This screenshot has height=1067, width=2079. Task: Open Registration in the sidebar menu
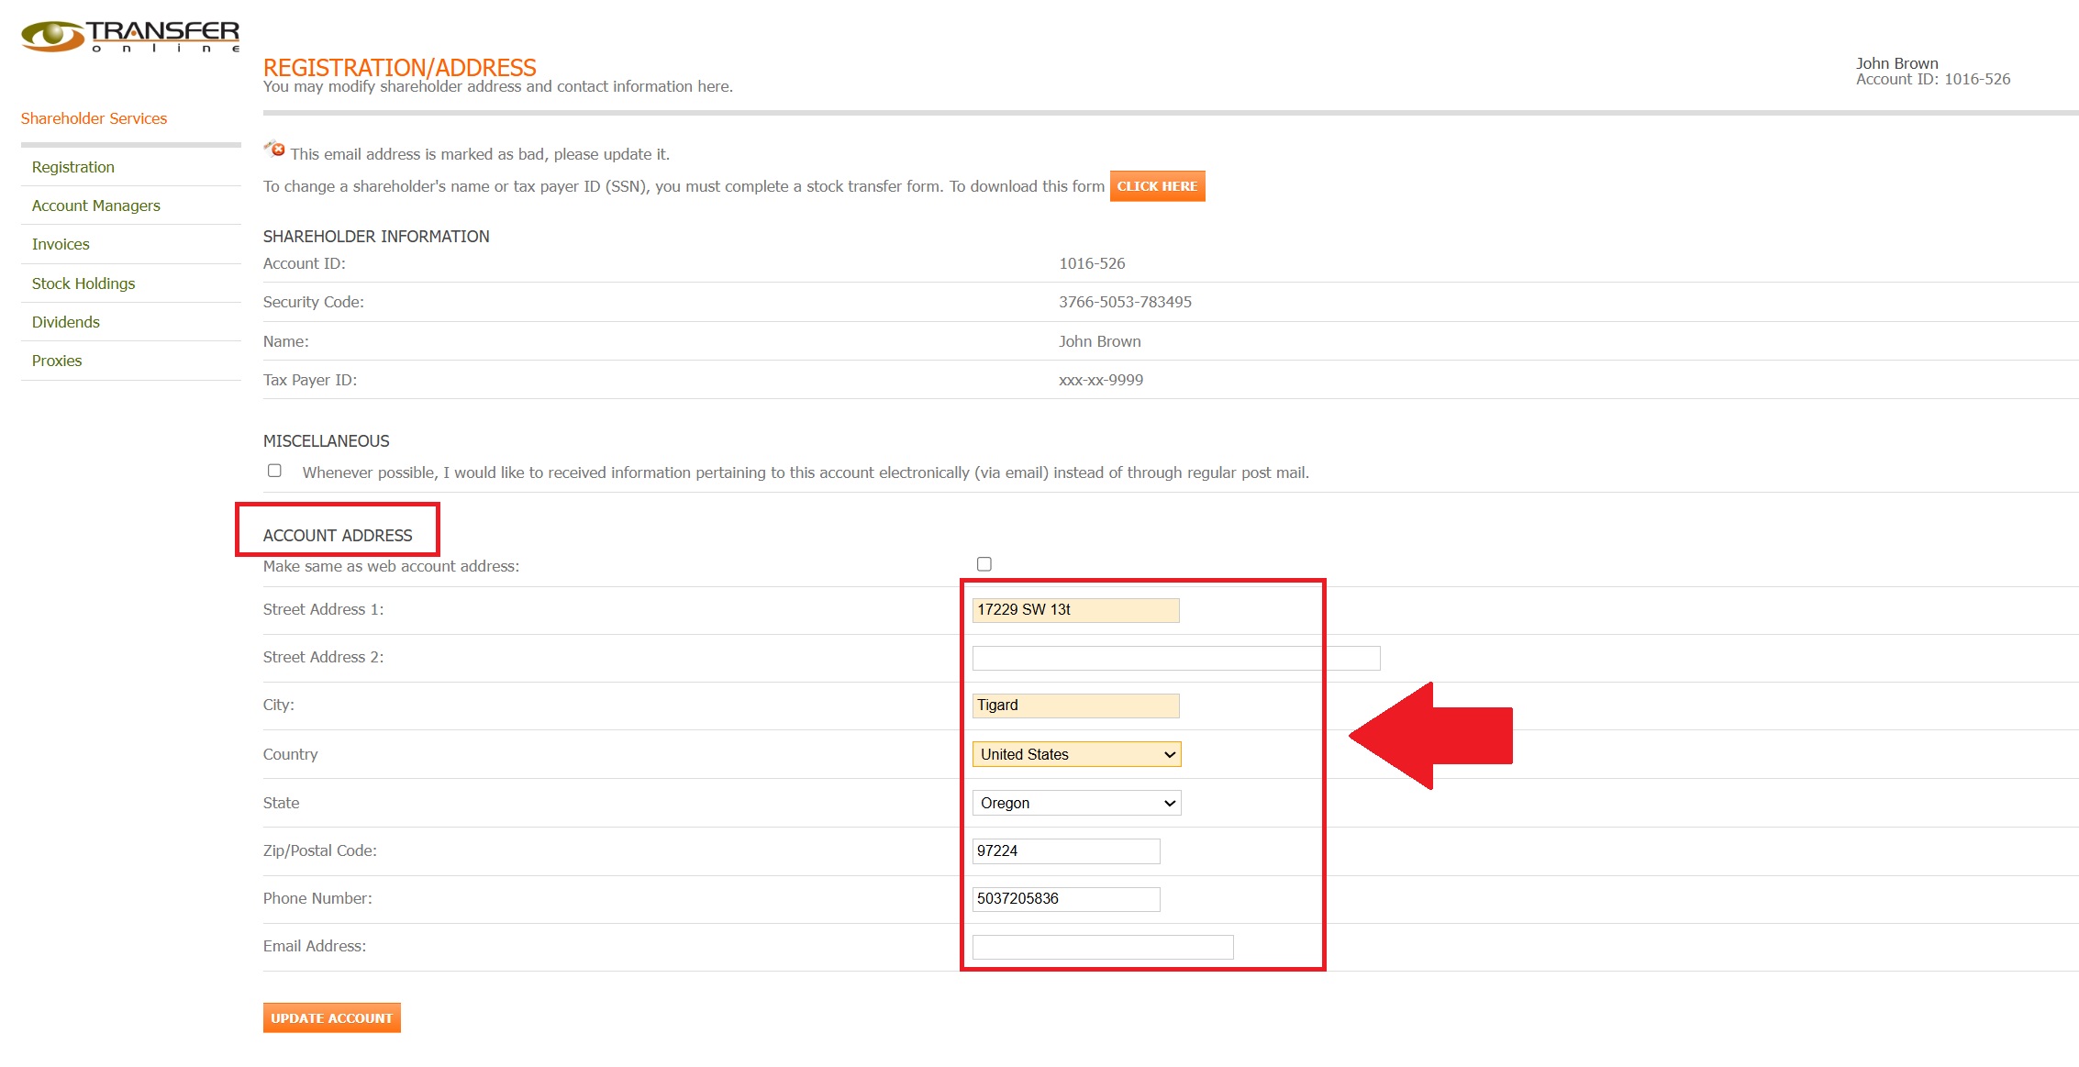[x=73, y=167]
